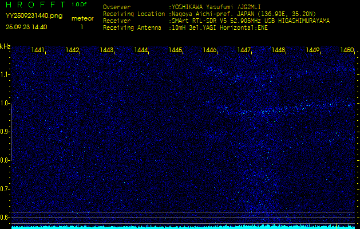Click the yellow meteor label
360x229 pixels.
coord(82,18)
